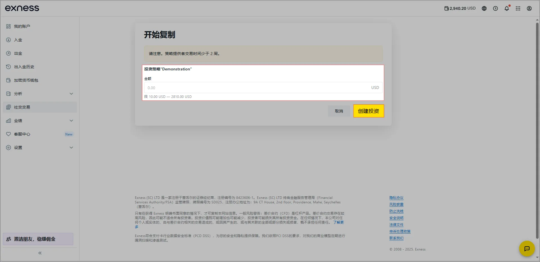The image size is (540, 262).
Task: Open the user profile icon
Action: (529, 8)
